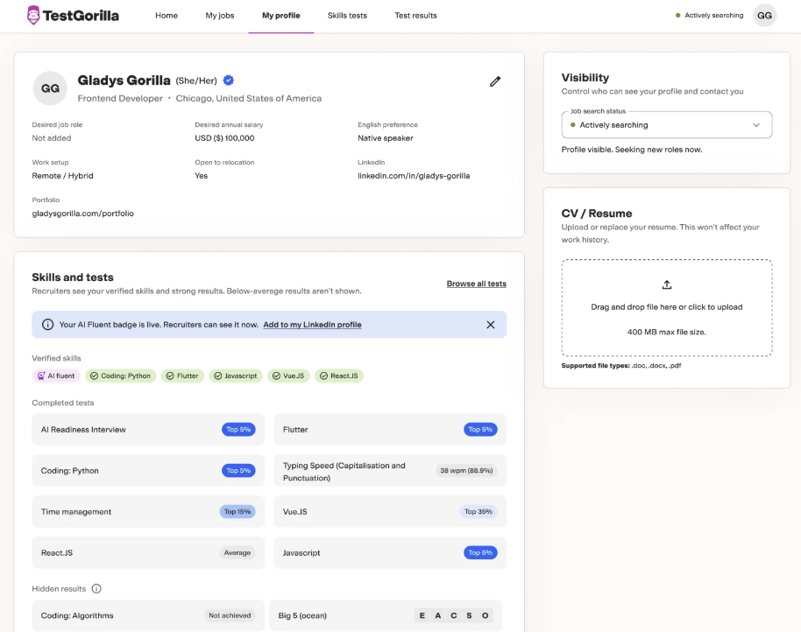The height and width of the screenshot is (632, 801).
Task: Open the React.JS completed test card
Action: coord(148,552)
